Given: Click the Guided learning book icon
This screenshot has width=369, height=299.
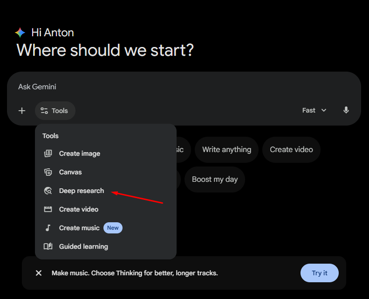Looking at the screenshot, I should coord(48,246).
